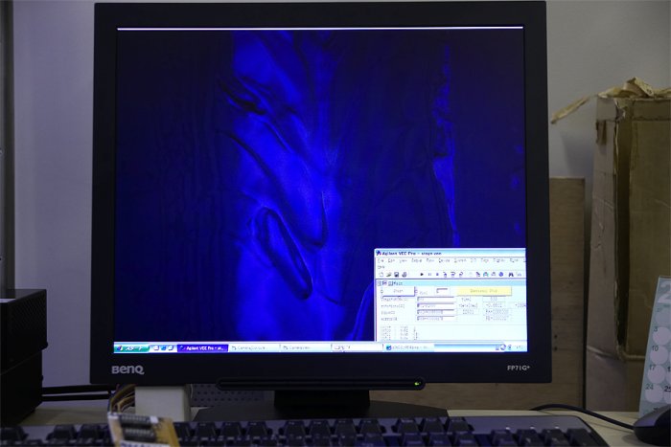Open the File menu in VEE Pro

380,260
